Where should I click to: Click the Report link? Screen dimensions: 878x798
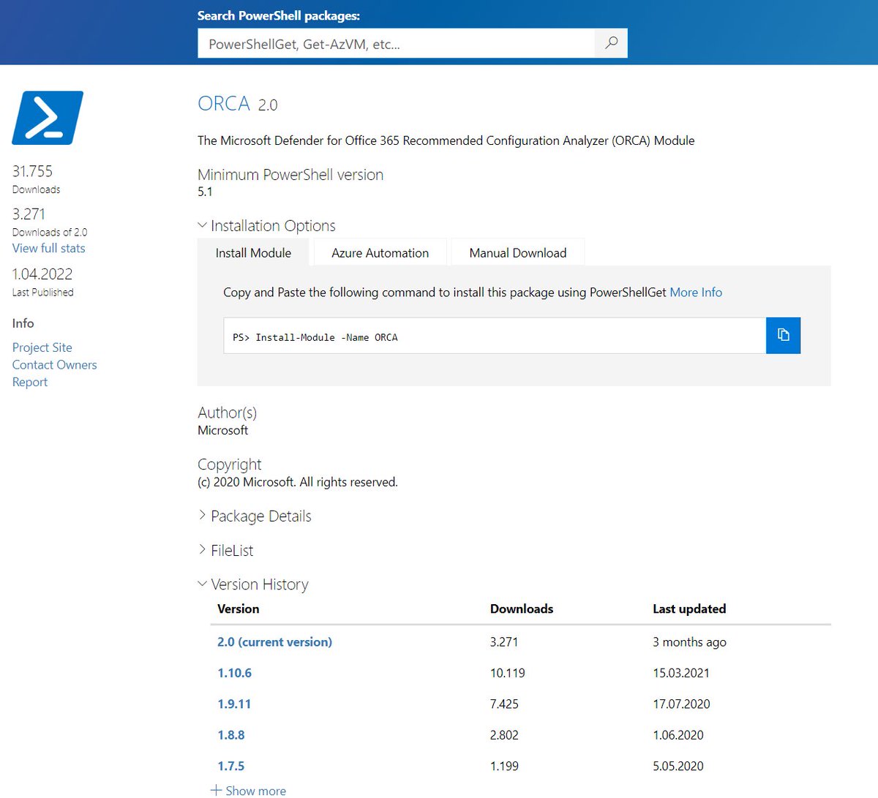tap(29, 382)
